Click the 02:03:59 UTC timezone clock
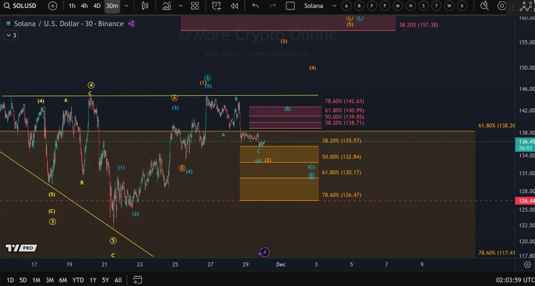The width and height of the screenshot is (535, 286). coord(515,280)
